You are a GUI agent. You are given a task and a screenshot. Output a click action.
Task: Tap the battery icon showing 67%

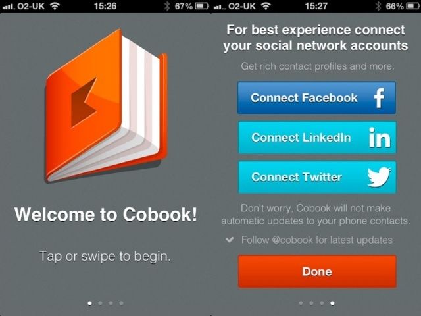point(202,6)
